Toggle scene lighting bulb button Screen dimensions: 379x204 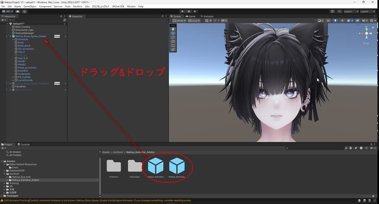[335, 21]
